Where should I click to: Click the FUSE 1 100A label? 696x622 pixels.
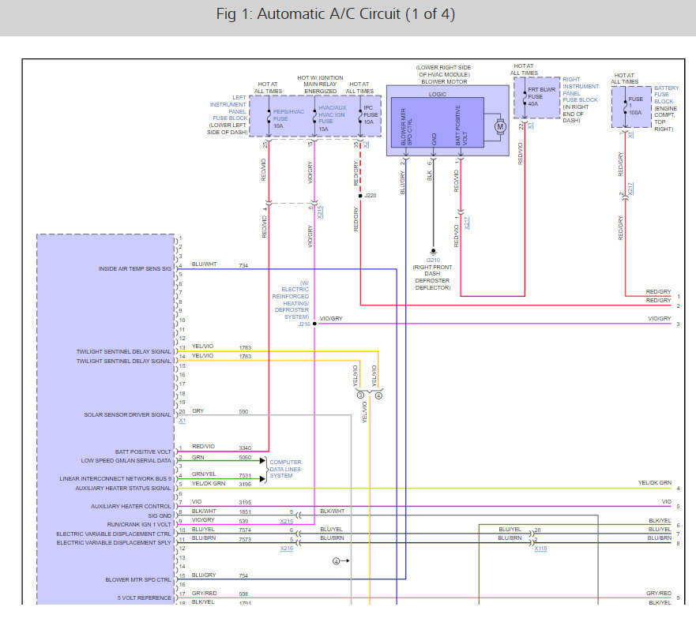click(x=635, y=106)
